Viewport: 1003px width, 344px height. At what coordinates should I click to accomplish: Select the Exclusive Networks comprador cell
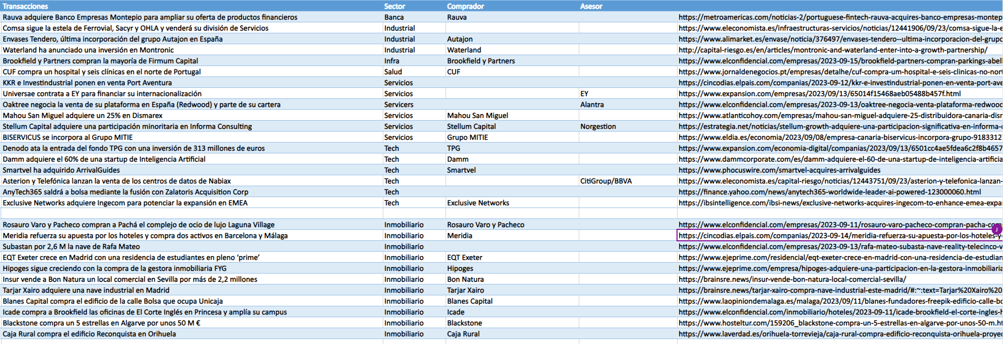[x=512, y=203]
